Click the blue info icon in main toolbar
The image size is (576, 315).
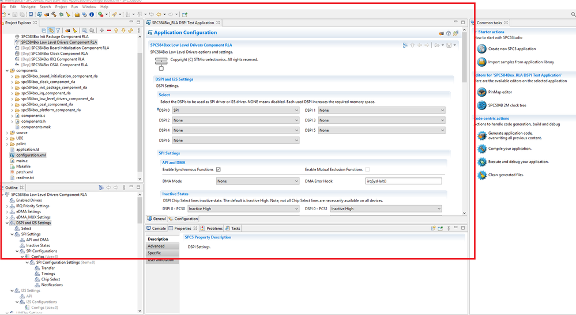[92, 14]
